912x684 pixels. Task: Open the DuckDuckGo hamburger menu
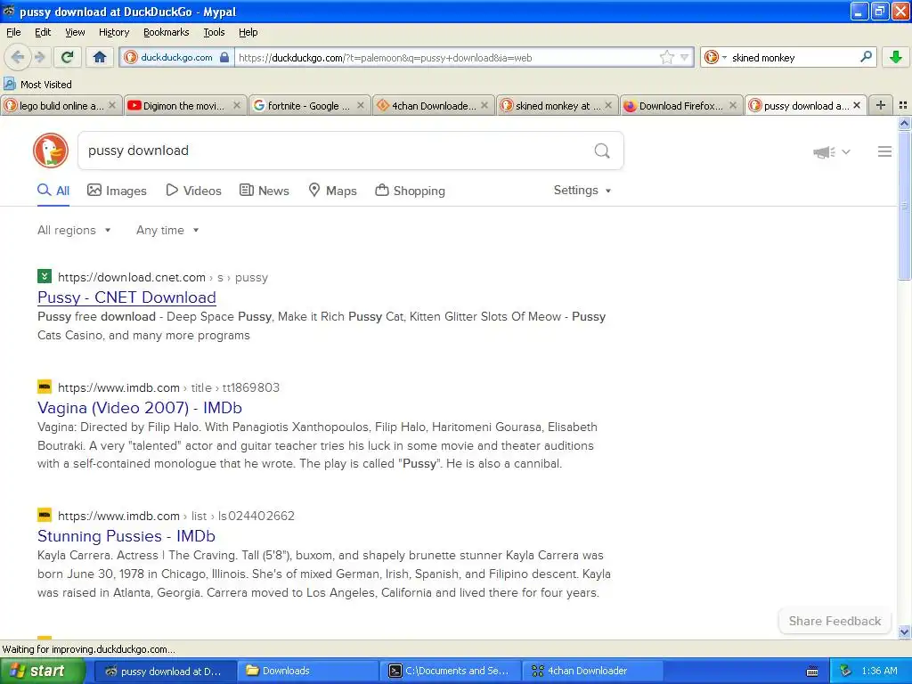tap(884, 151)
